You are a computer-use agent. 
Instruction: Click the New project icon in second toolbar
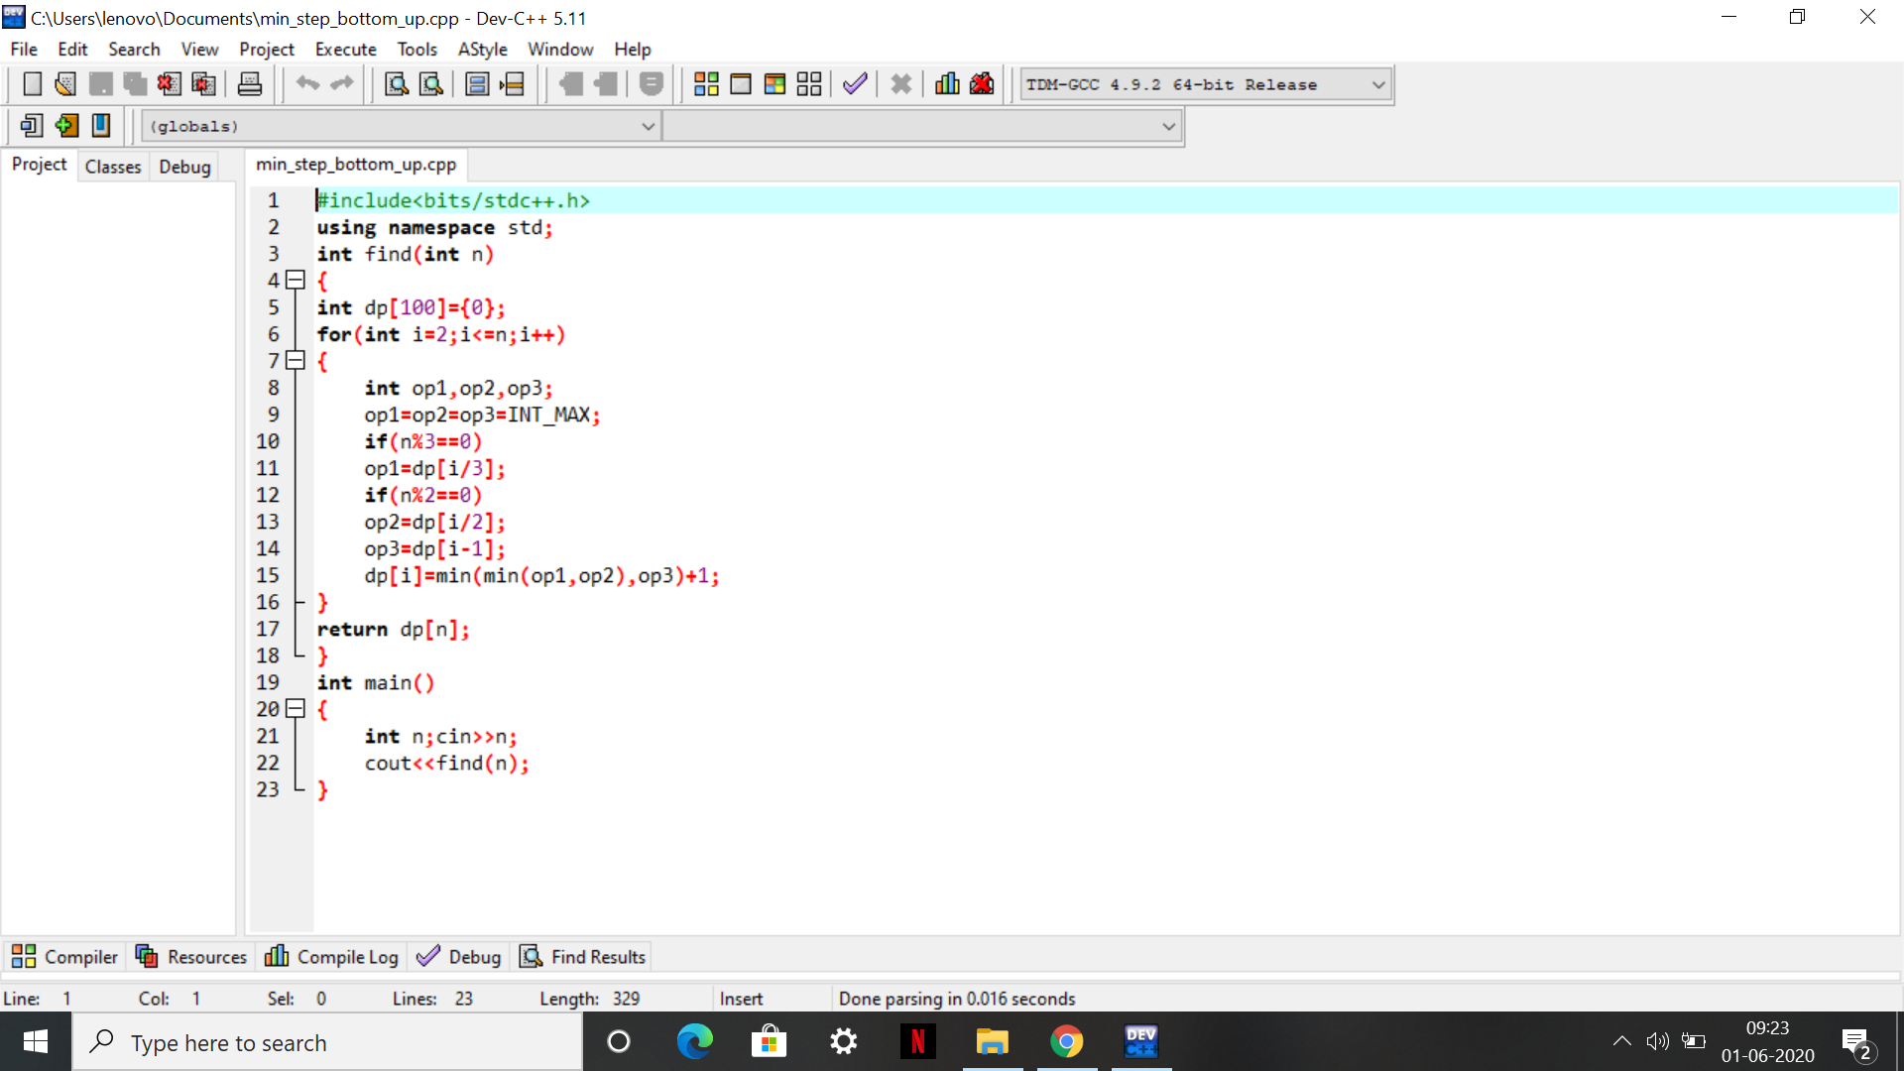click(32, 126)
